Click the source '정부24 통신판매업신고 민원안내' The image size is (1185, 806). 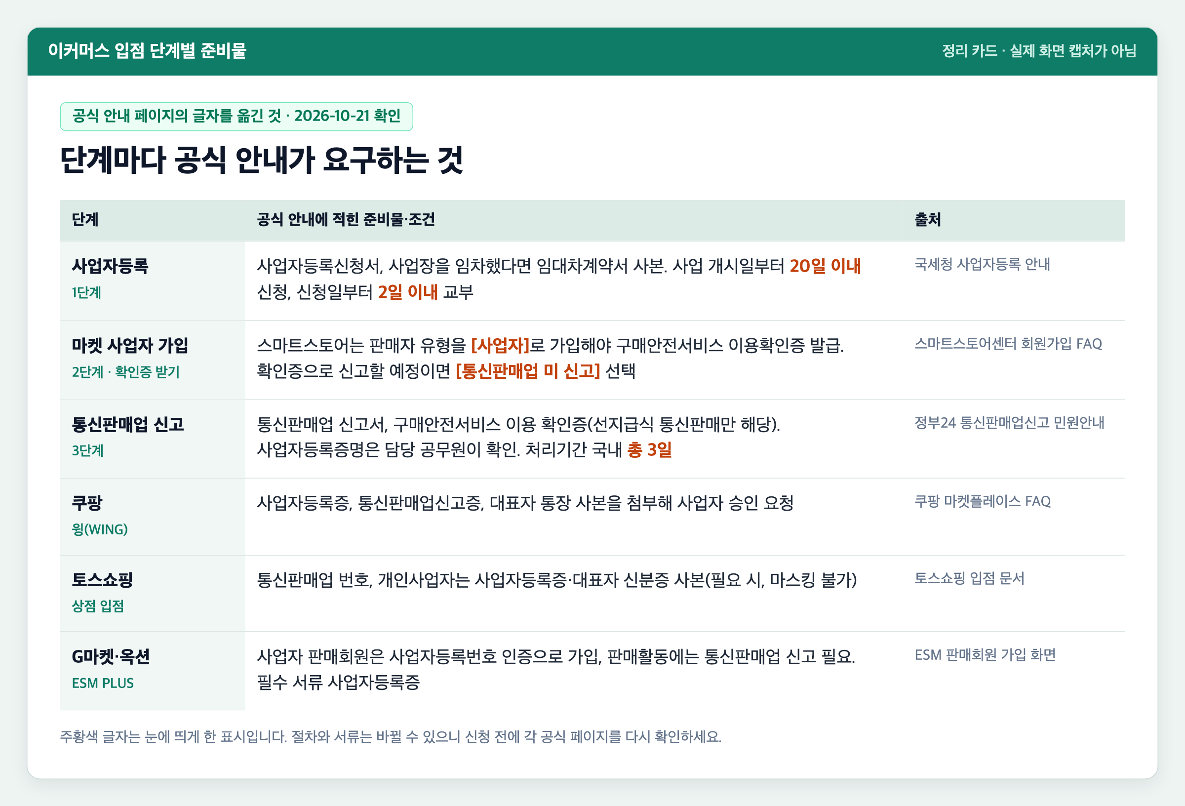[x=1010, y=423]
